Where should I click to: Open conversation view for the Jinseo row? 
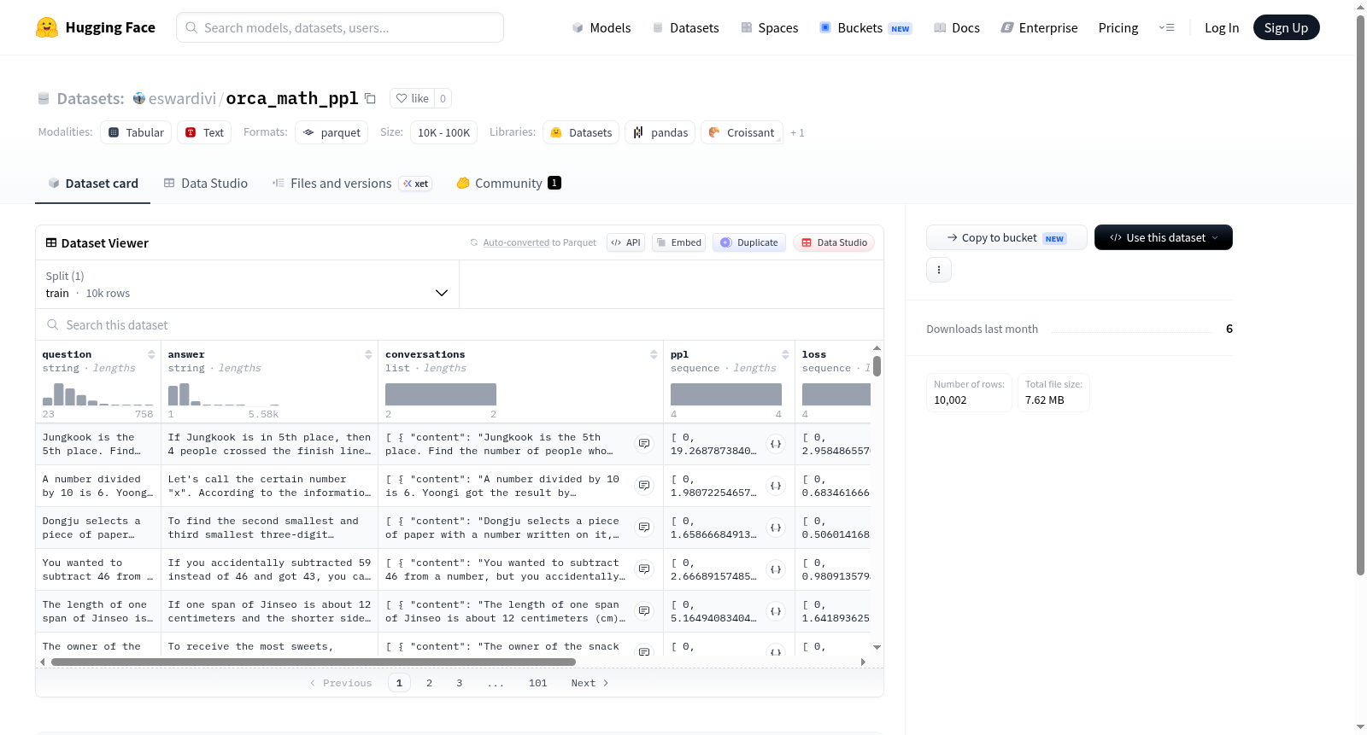click(x=644, y=611)
